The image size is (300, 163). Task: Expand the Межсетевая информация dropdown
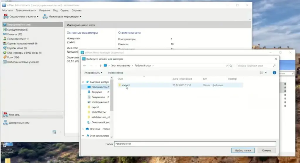[x=62, y=17]
